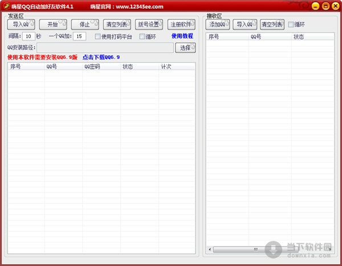Open 拨号设置 dial settings
The width and height of the screenshot is (342, 266).
[x=149, y=24]
